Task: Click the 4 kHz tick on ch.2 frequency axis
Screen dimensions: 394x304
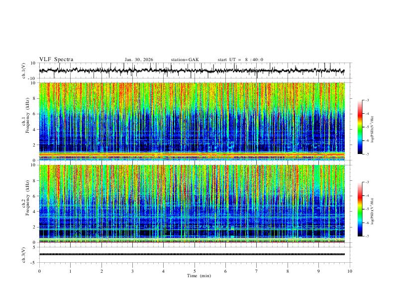Action: [34, 212]
